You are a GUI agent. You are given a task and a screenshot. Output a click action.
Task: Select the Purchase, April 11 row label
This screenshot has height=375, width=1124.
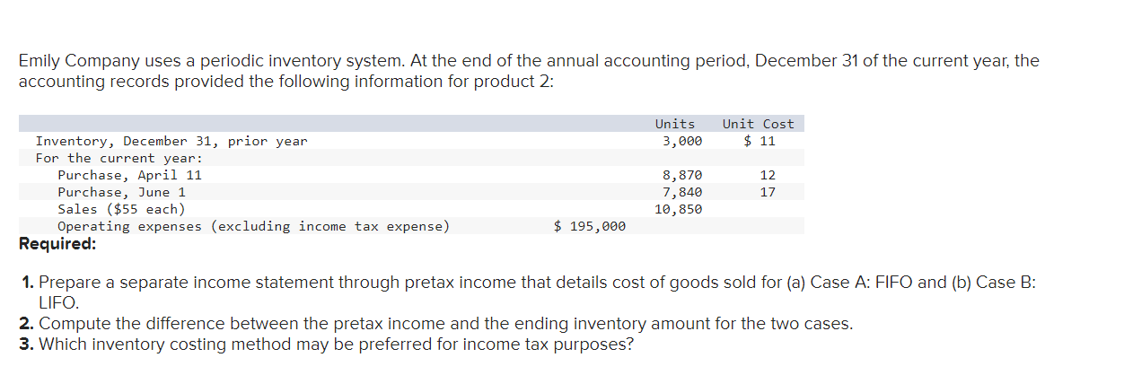130,175
